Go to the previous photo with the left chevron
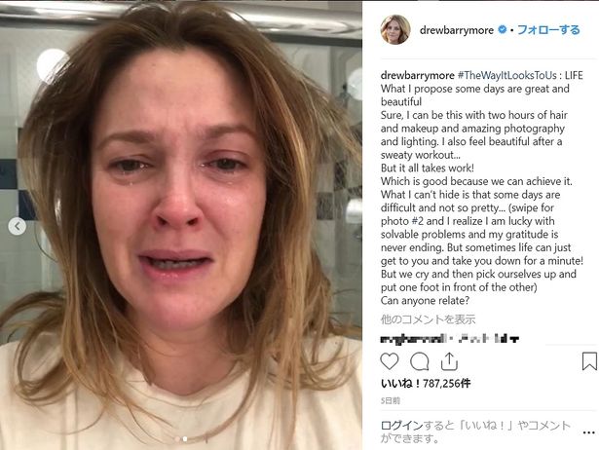599x450 pixels. [18, 227]
